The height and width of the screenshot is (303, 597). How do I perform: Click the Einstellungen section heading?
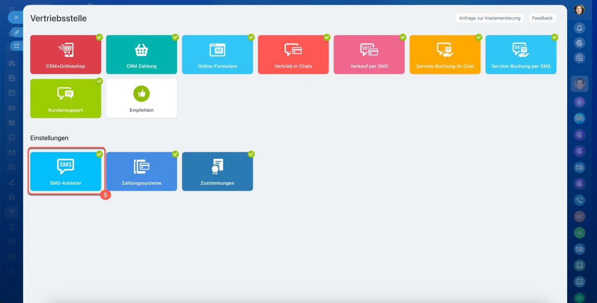49,138
